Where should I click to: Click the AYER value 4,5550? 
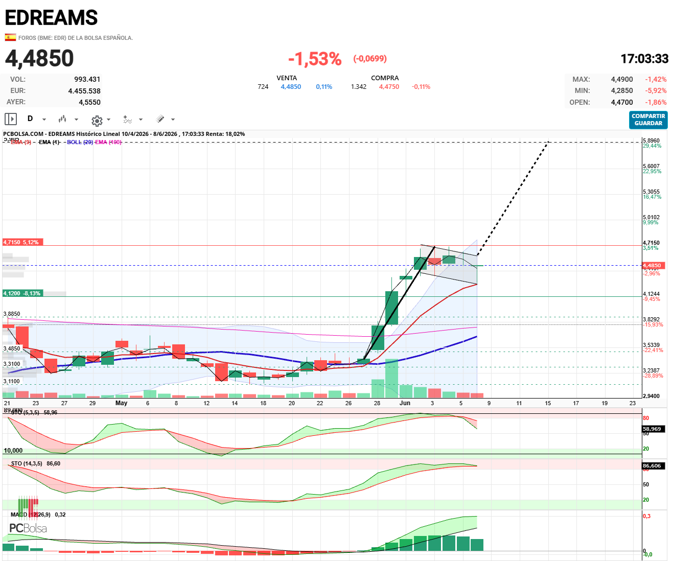(89, 102)
